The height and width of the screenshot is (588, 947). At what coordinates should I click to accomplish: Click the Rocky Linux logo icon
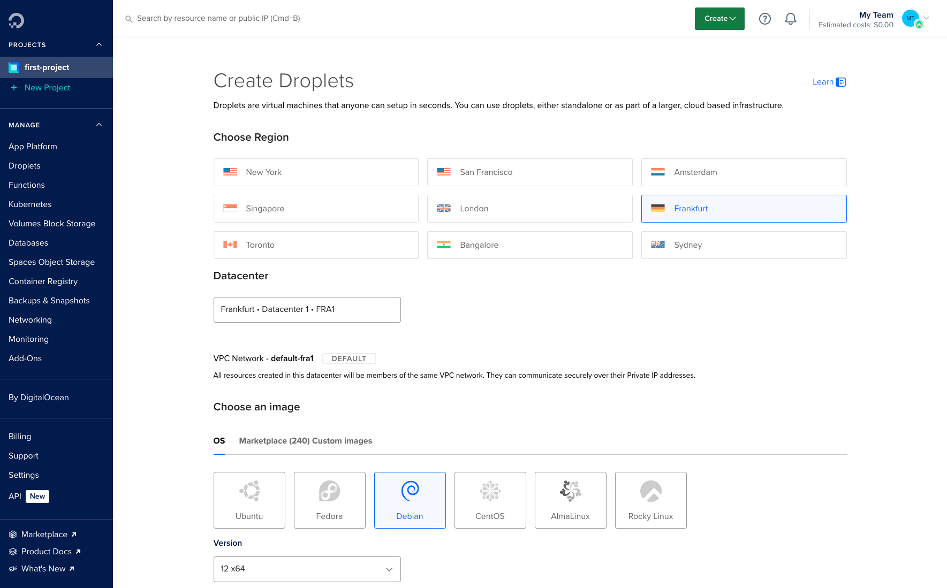click(x=651, y=491)
